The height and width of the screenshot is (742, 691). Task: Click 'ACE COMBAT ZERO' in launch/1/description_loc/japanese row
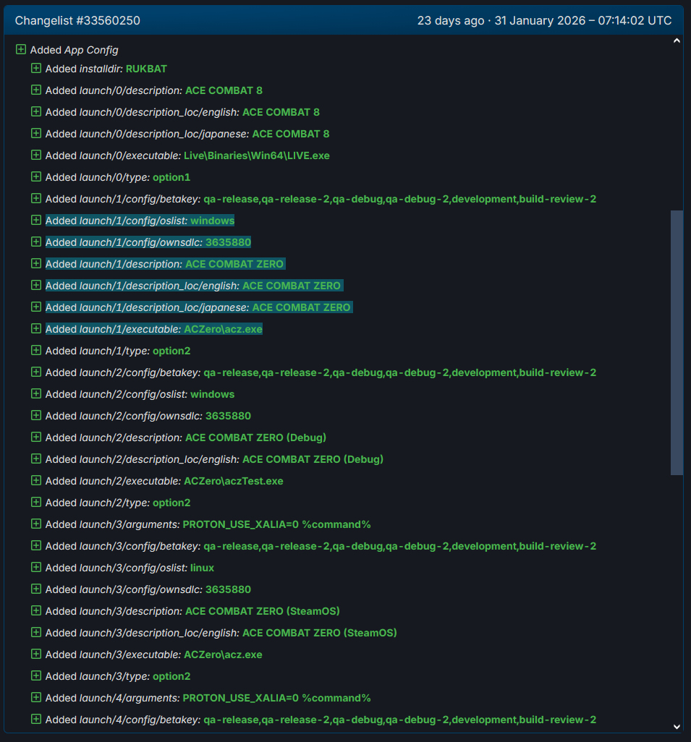(x=301, y=307)
